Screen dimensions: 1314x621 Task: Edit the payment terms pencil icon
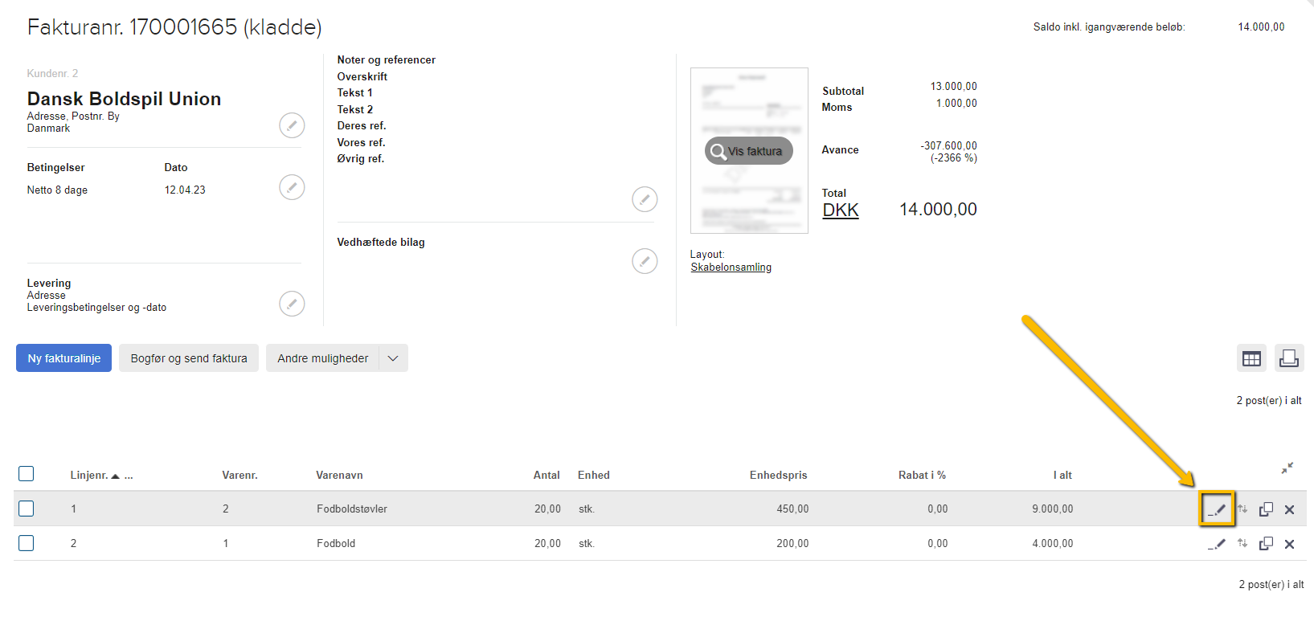(x=292, y=187)
